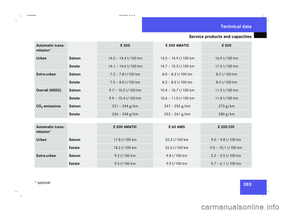
Task: Select the 273 g/km cell
Action: coord(226,106)
